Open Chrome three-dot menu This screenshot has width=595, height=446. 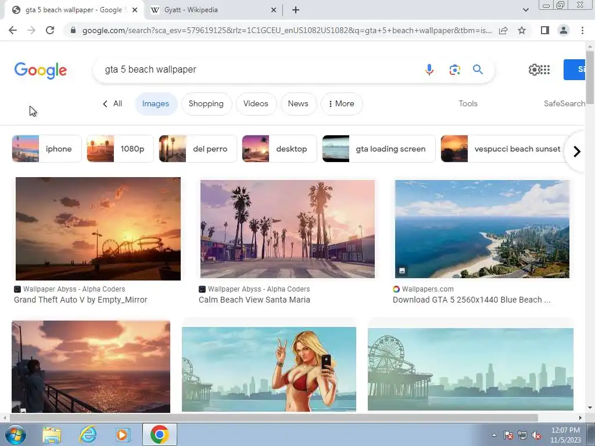pyautogui.click(x=582, y=30)
